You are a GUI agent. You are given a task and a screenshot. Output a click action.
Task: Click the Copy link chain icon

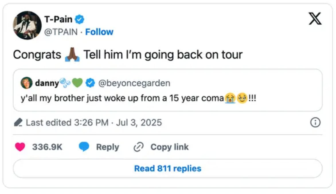139,147
